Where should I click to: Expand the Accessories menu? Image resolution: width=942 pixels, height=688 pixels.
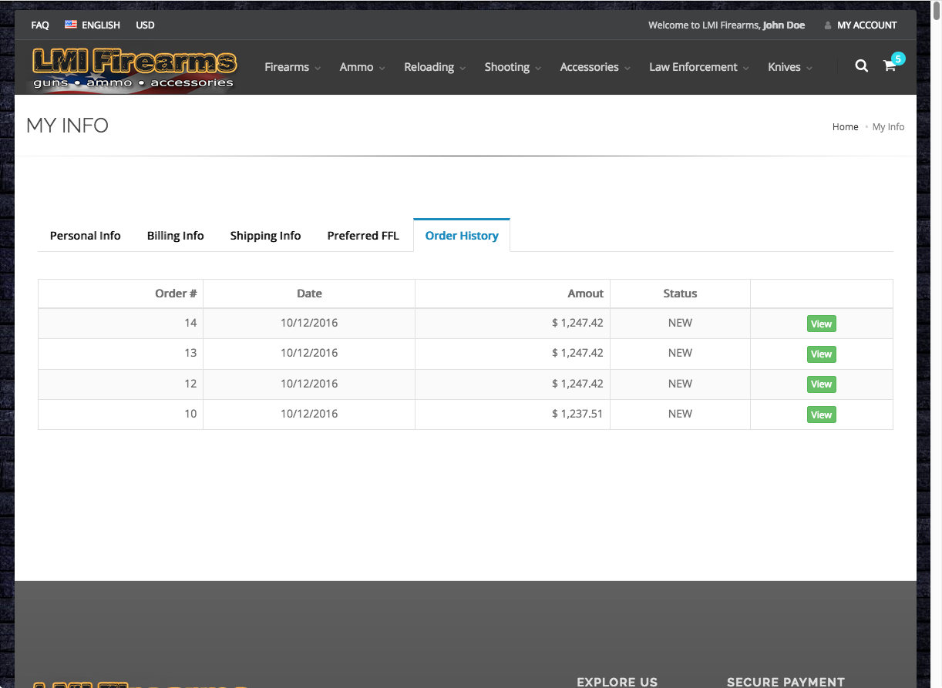point(595,67)
